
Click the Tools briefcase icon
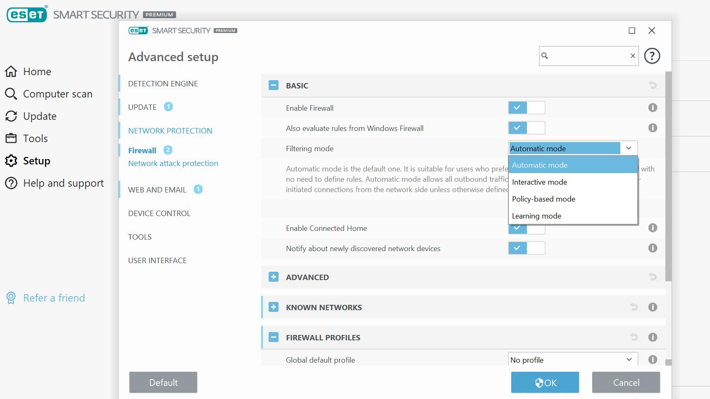coord(11,138)
